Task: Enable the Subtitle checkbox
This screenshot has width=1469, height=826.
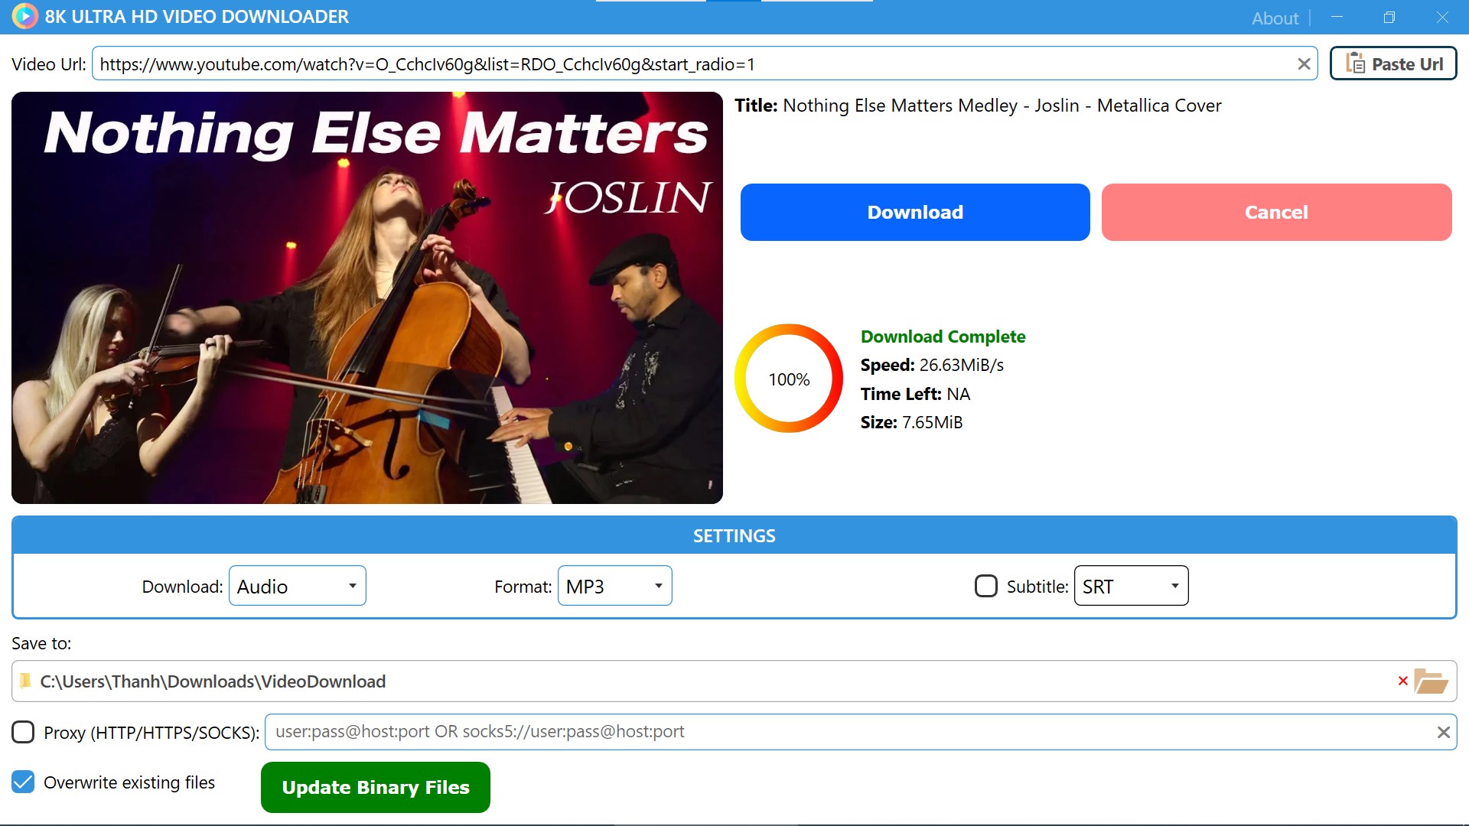Action: 985,586
